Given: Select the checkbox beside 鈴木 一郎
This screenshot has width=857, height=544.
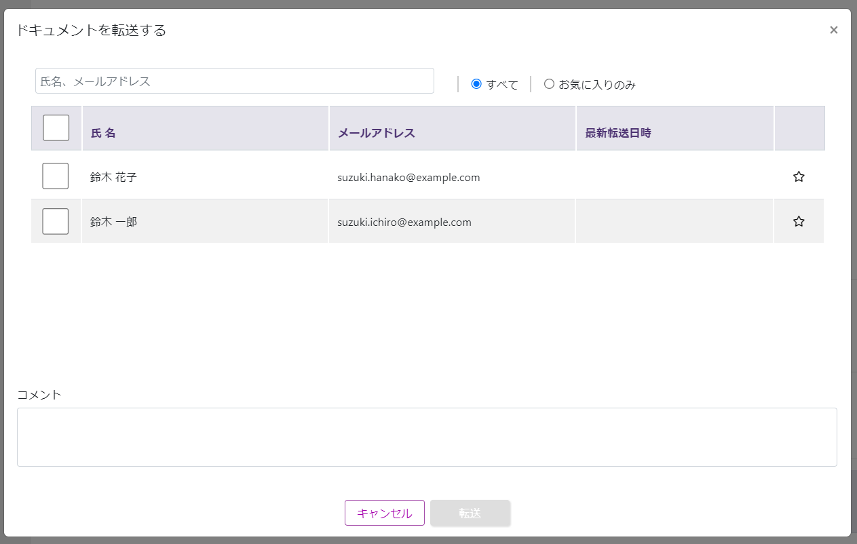Looking at the screenshot, I should click(x=56, y=221).
